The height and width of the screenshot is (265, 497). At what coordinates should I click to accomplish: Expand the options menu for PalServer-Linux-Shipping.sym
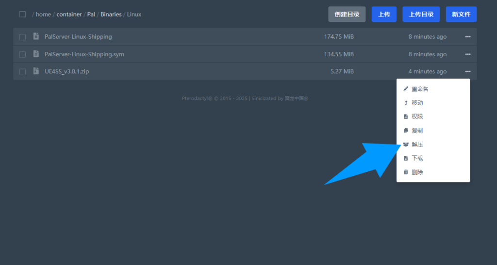click(x=467, y=54)
